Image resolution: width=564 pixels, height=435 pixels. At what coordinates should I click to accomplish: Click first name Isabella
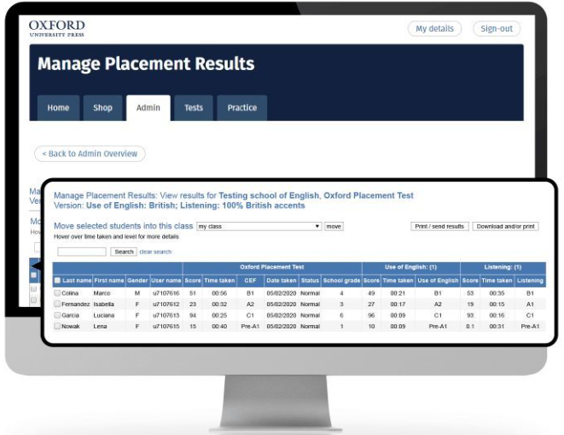click(103, 304)
